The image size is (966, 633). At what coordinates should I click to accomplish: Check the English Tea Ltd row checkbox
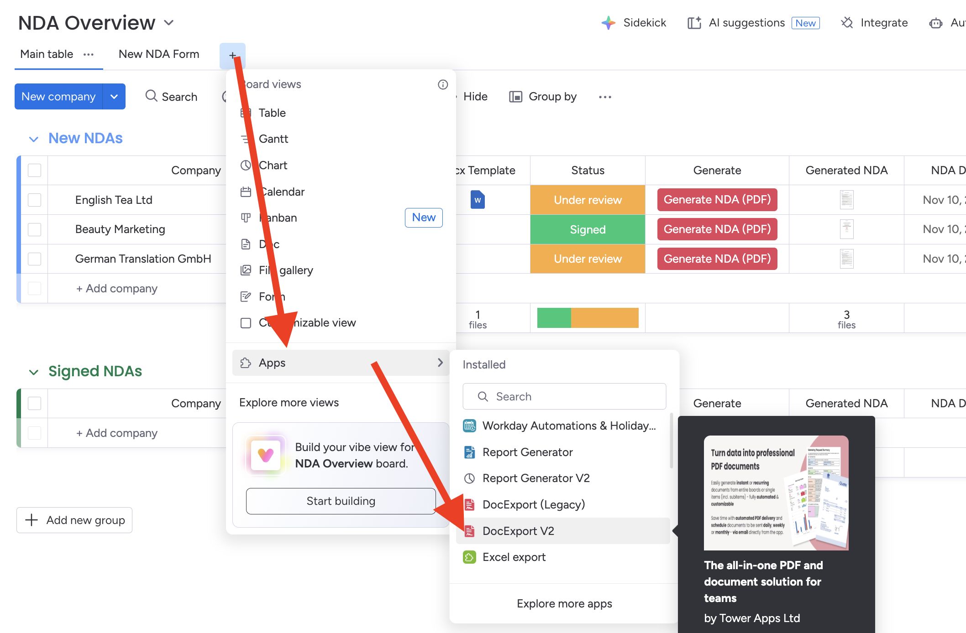coord(35,200)
